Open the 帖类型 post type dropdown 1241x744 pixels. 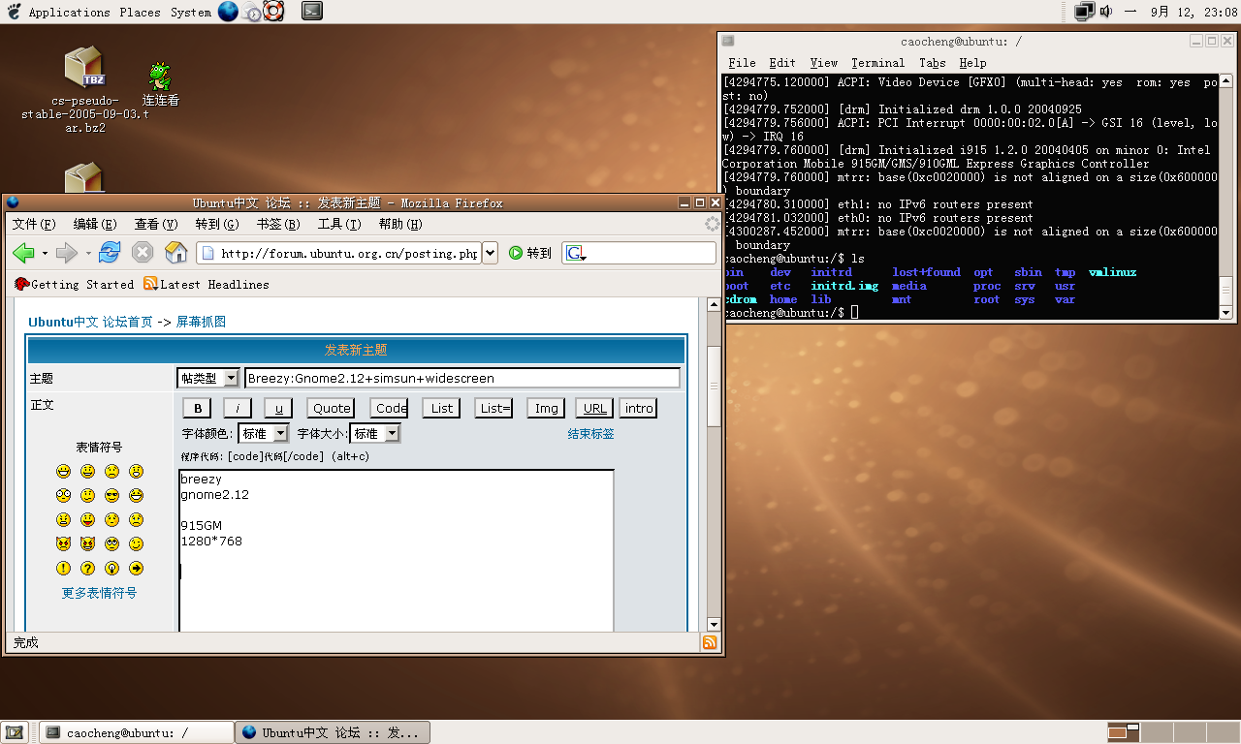point(207,378)
